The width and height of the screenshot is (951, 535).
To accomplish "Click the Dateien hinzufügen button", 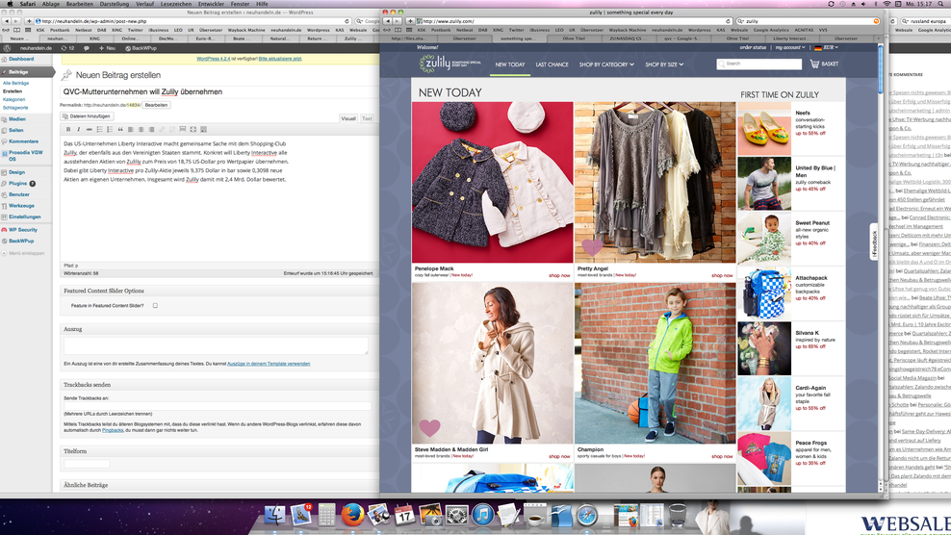I will [x=86, y=115].
